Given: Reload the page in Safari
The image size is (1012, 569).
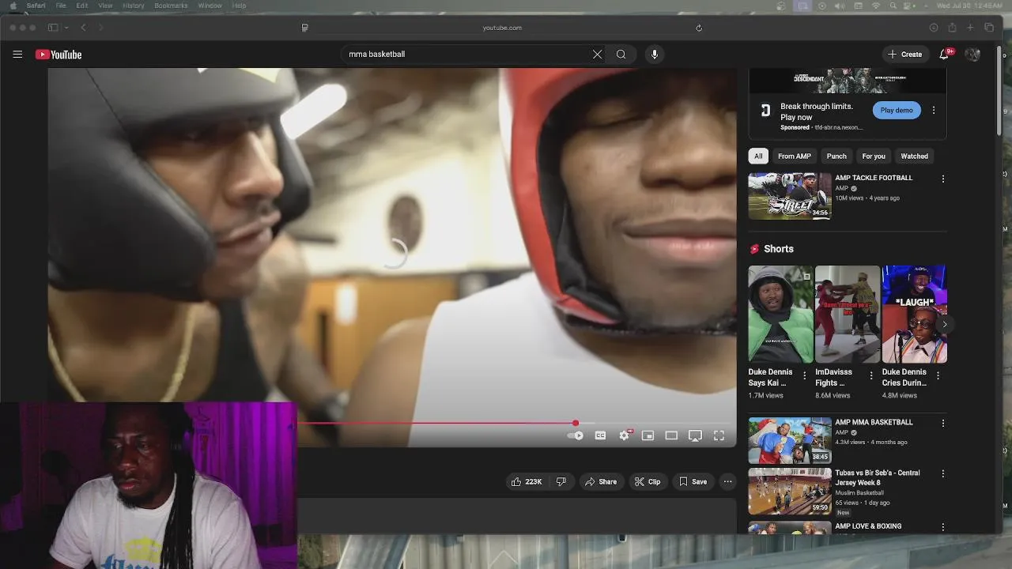Looking at the screenshot, I should click(x=699, y=28).
